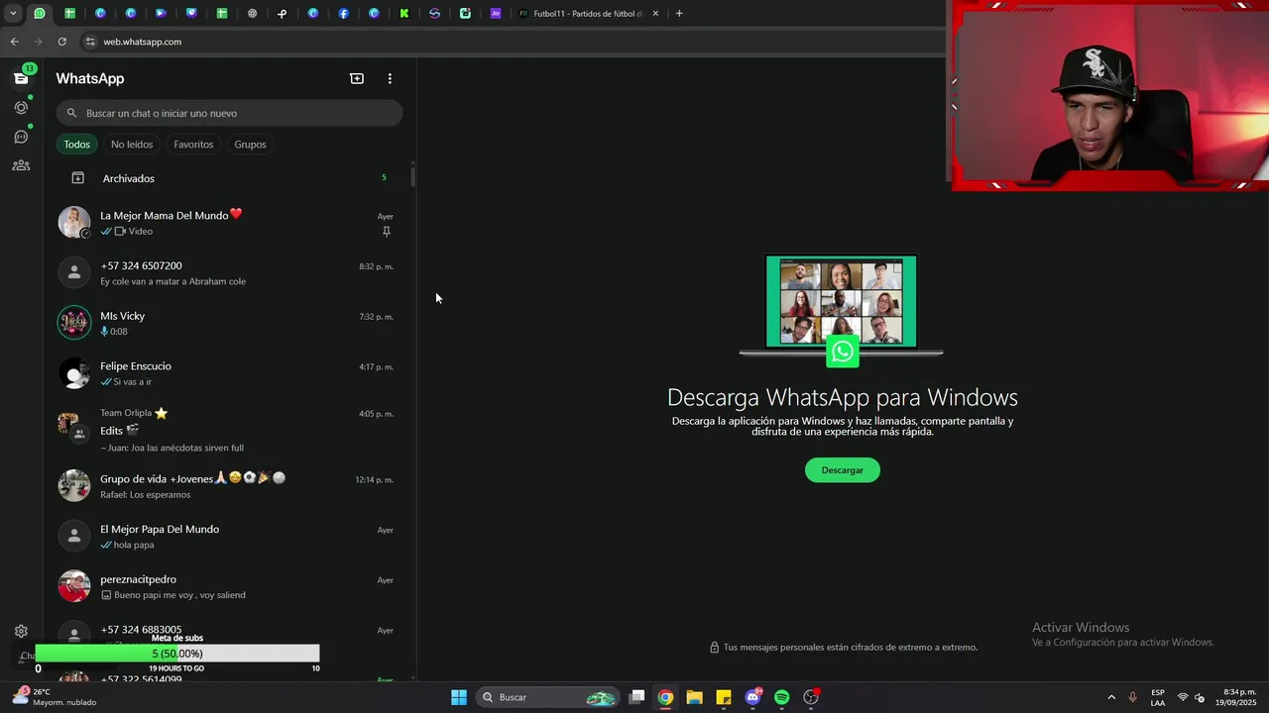Reload the WhatsApp Web page

[x=61, y=42]
